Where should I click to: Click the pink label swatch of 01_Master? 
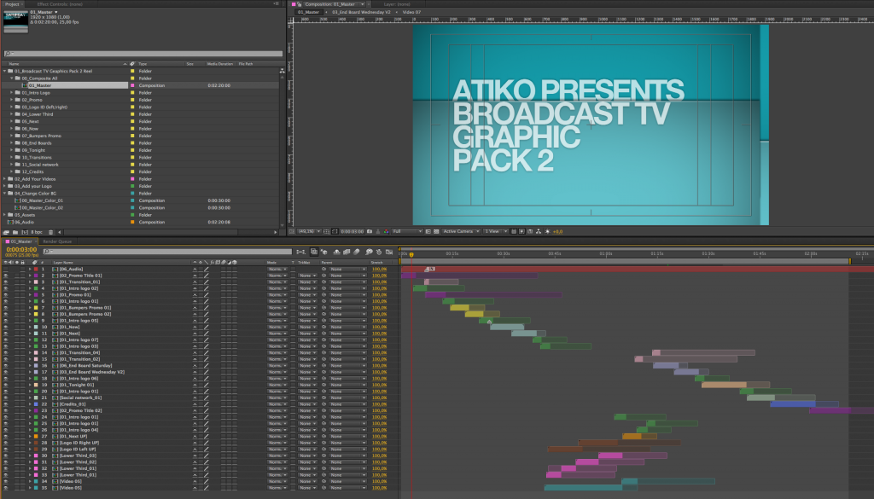coord(132,85)
